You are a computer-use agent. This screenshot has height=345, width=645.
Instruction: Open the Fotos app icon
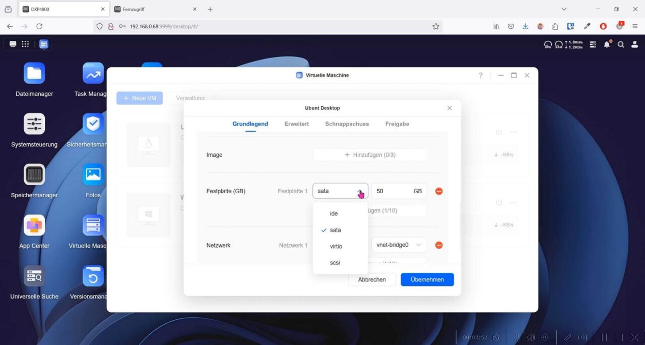(x=93, y=175)
